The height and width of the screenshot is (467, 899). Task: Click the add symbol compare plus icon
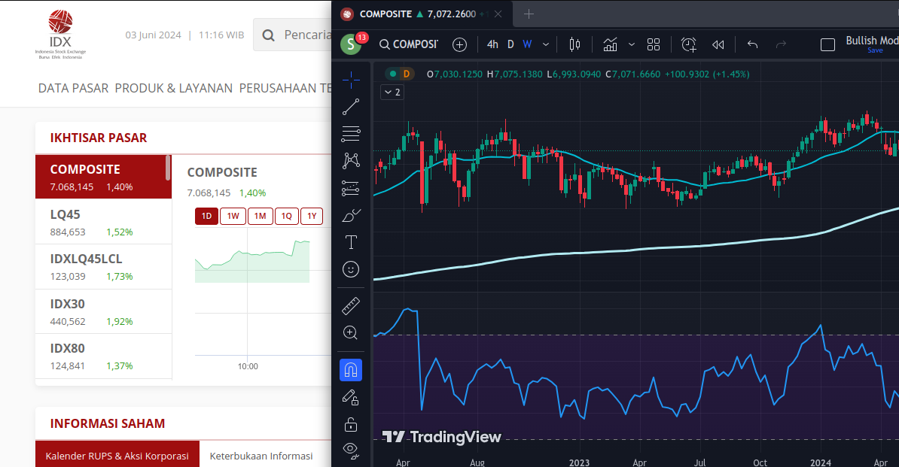click(x=460, y=44)
